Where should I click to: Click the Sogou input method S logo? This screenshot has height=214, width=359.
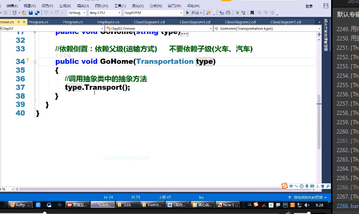click(x=285, y=186)
